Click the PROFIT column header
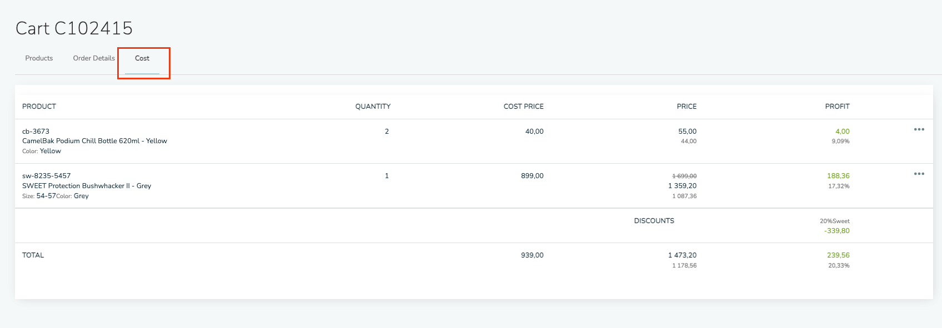This screenshot has width=942, height=328. 837,107
